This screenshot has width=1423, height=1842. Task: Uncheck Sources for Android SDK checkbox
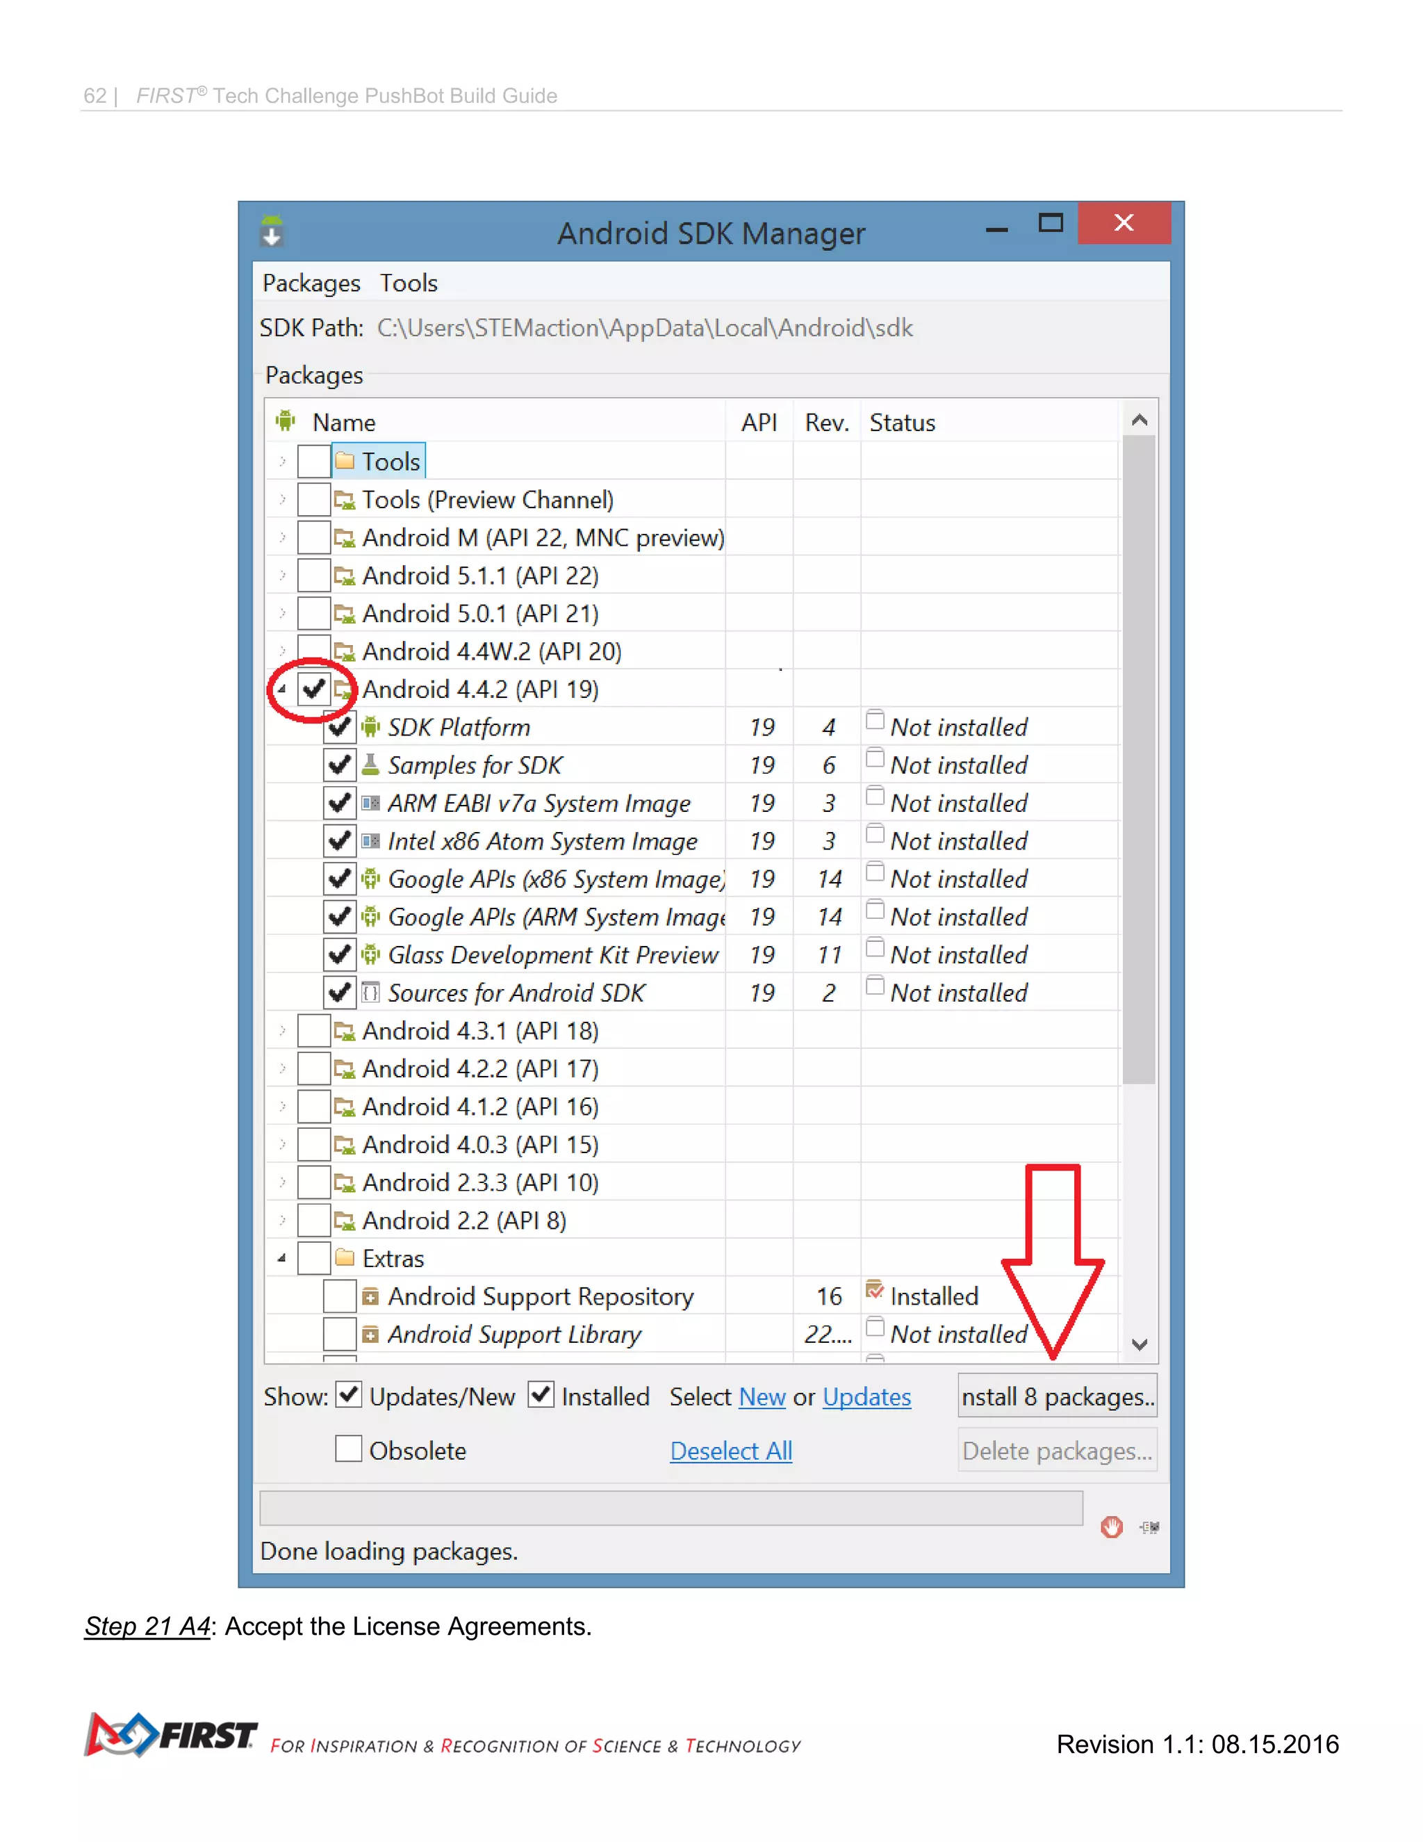[340, 993]
